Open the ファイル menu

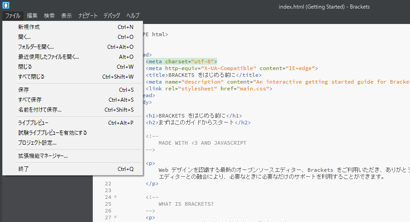13,16
